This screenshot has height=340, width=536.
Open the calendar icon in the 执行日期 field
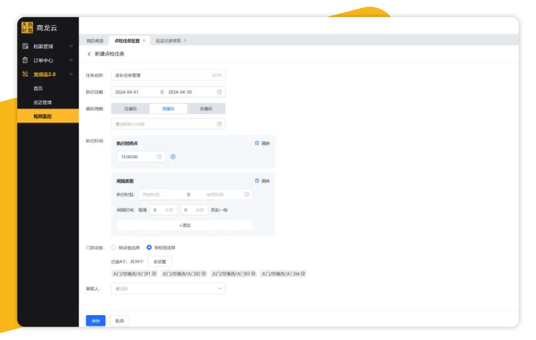pos(219,92)
